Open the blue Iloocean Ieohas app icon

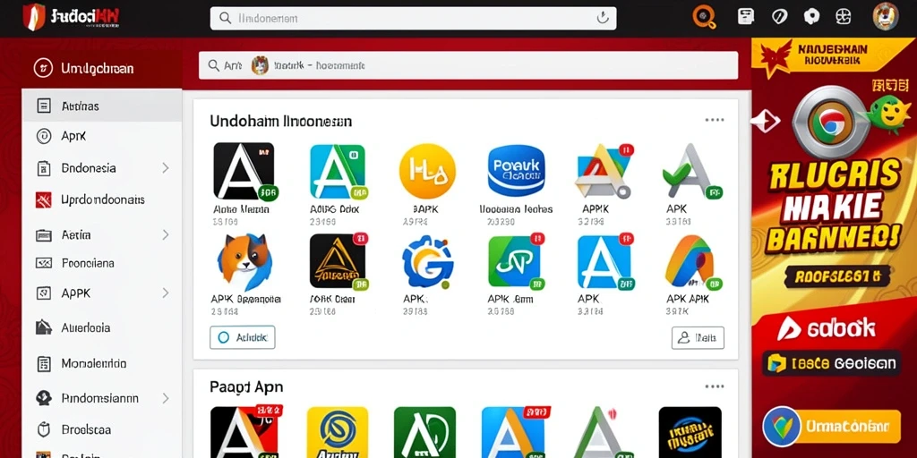(516, 171)
